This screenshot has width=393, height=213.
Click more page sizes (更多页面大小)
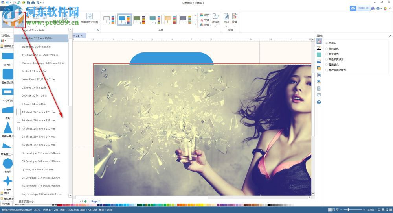(26, 202)
